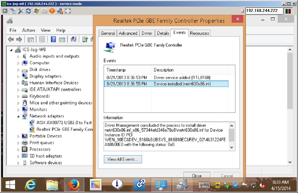This screenshot has width=298, height=193.
Task: Switch to the Driver tab
Action: [x=147, y=33]
